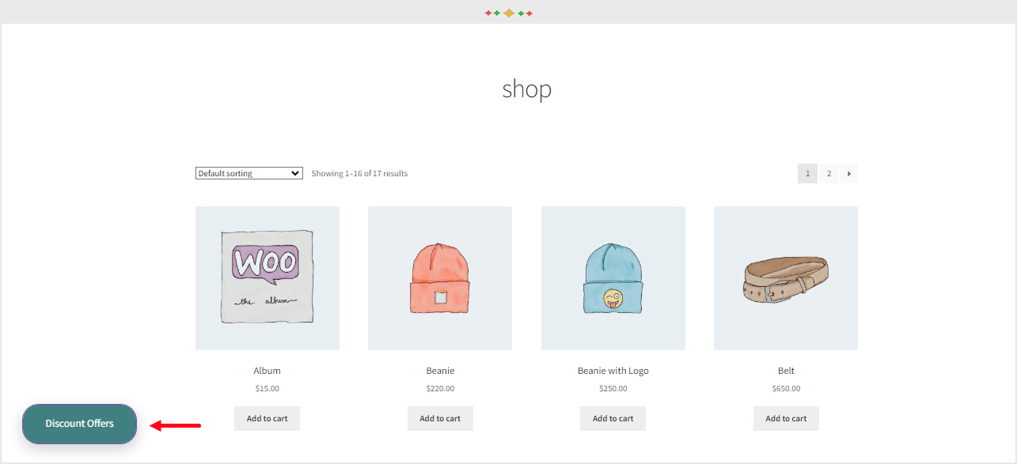Click the Album product image thumbnail

pos(267,277)
